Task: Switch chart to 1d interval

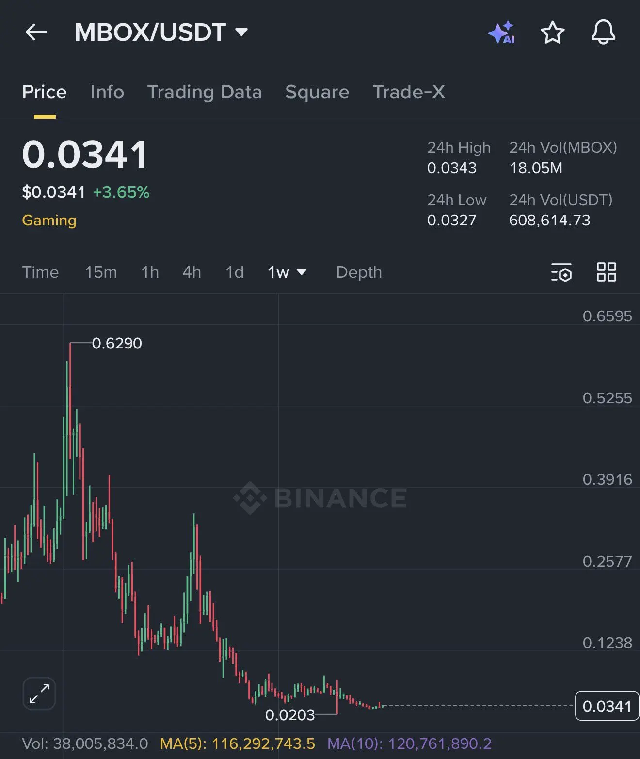Action: point(235,272)
